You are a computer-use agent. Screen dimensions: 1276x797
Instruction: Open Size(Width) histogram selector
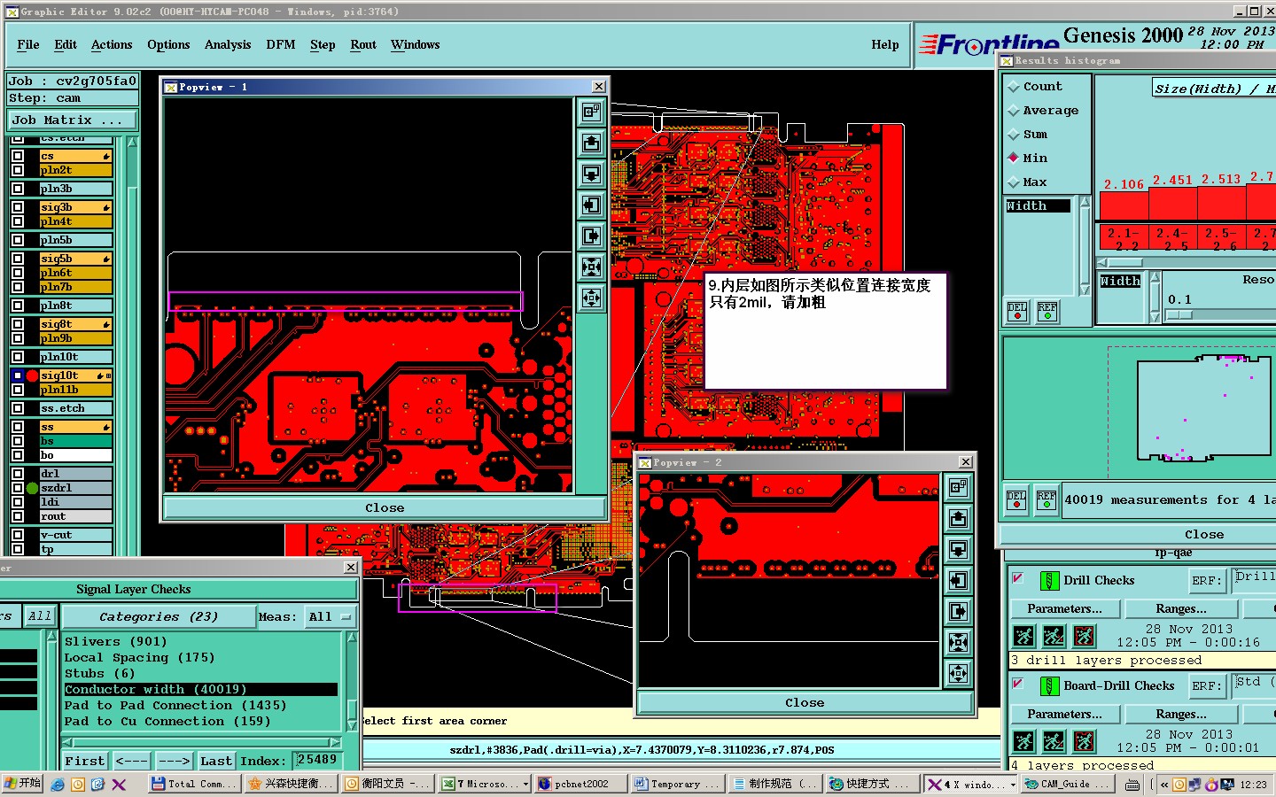[1213, 89]
